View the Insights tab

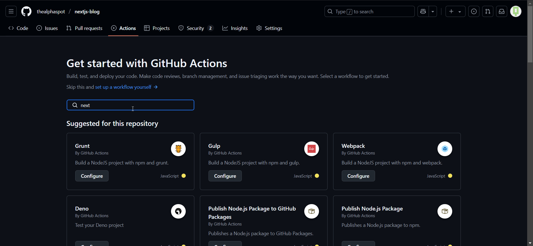(235, 28)
